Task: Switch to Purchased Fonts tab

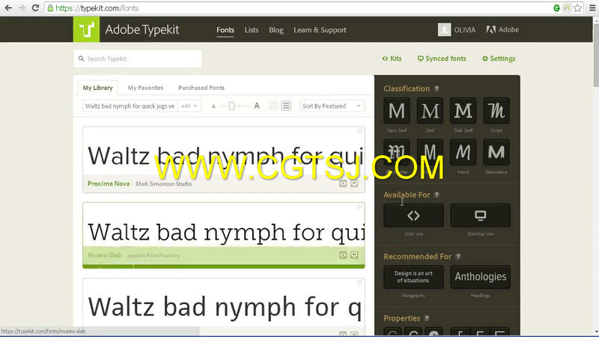Action: pos(201,88)
